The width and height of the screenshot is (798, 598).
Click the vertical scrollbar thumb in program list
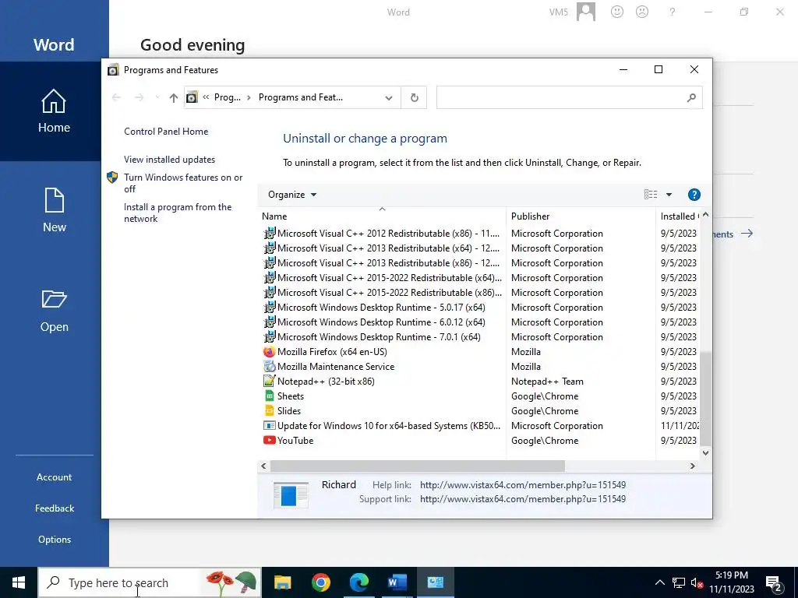pos(705,398)
